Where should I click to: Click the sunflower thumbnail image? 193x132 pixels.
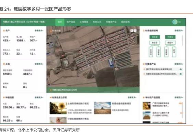point(58,108)
